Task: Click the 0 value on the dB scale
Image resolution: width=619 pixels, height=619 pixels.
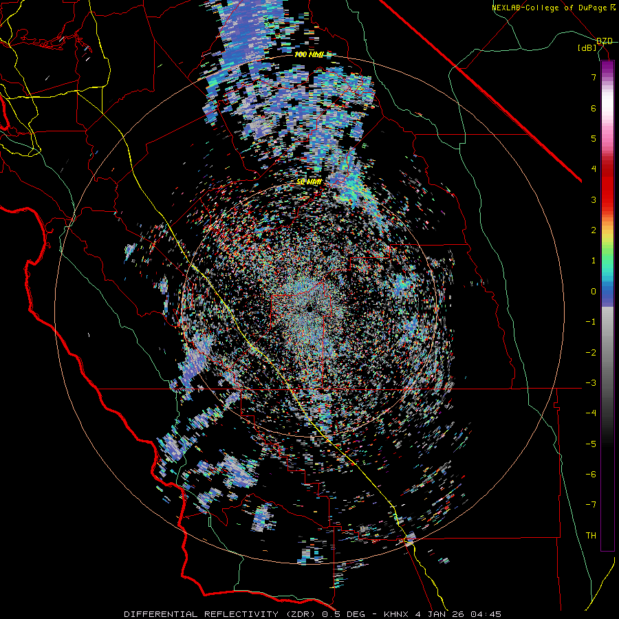Action: 594,292
